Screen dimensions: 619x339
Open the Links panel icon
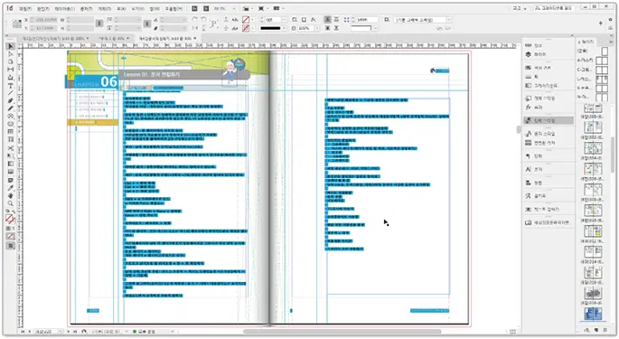coord(529,45)
